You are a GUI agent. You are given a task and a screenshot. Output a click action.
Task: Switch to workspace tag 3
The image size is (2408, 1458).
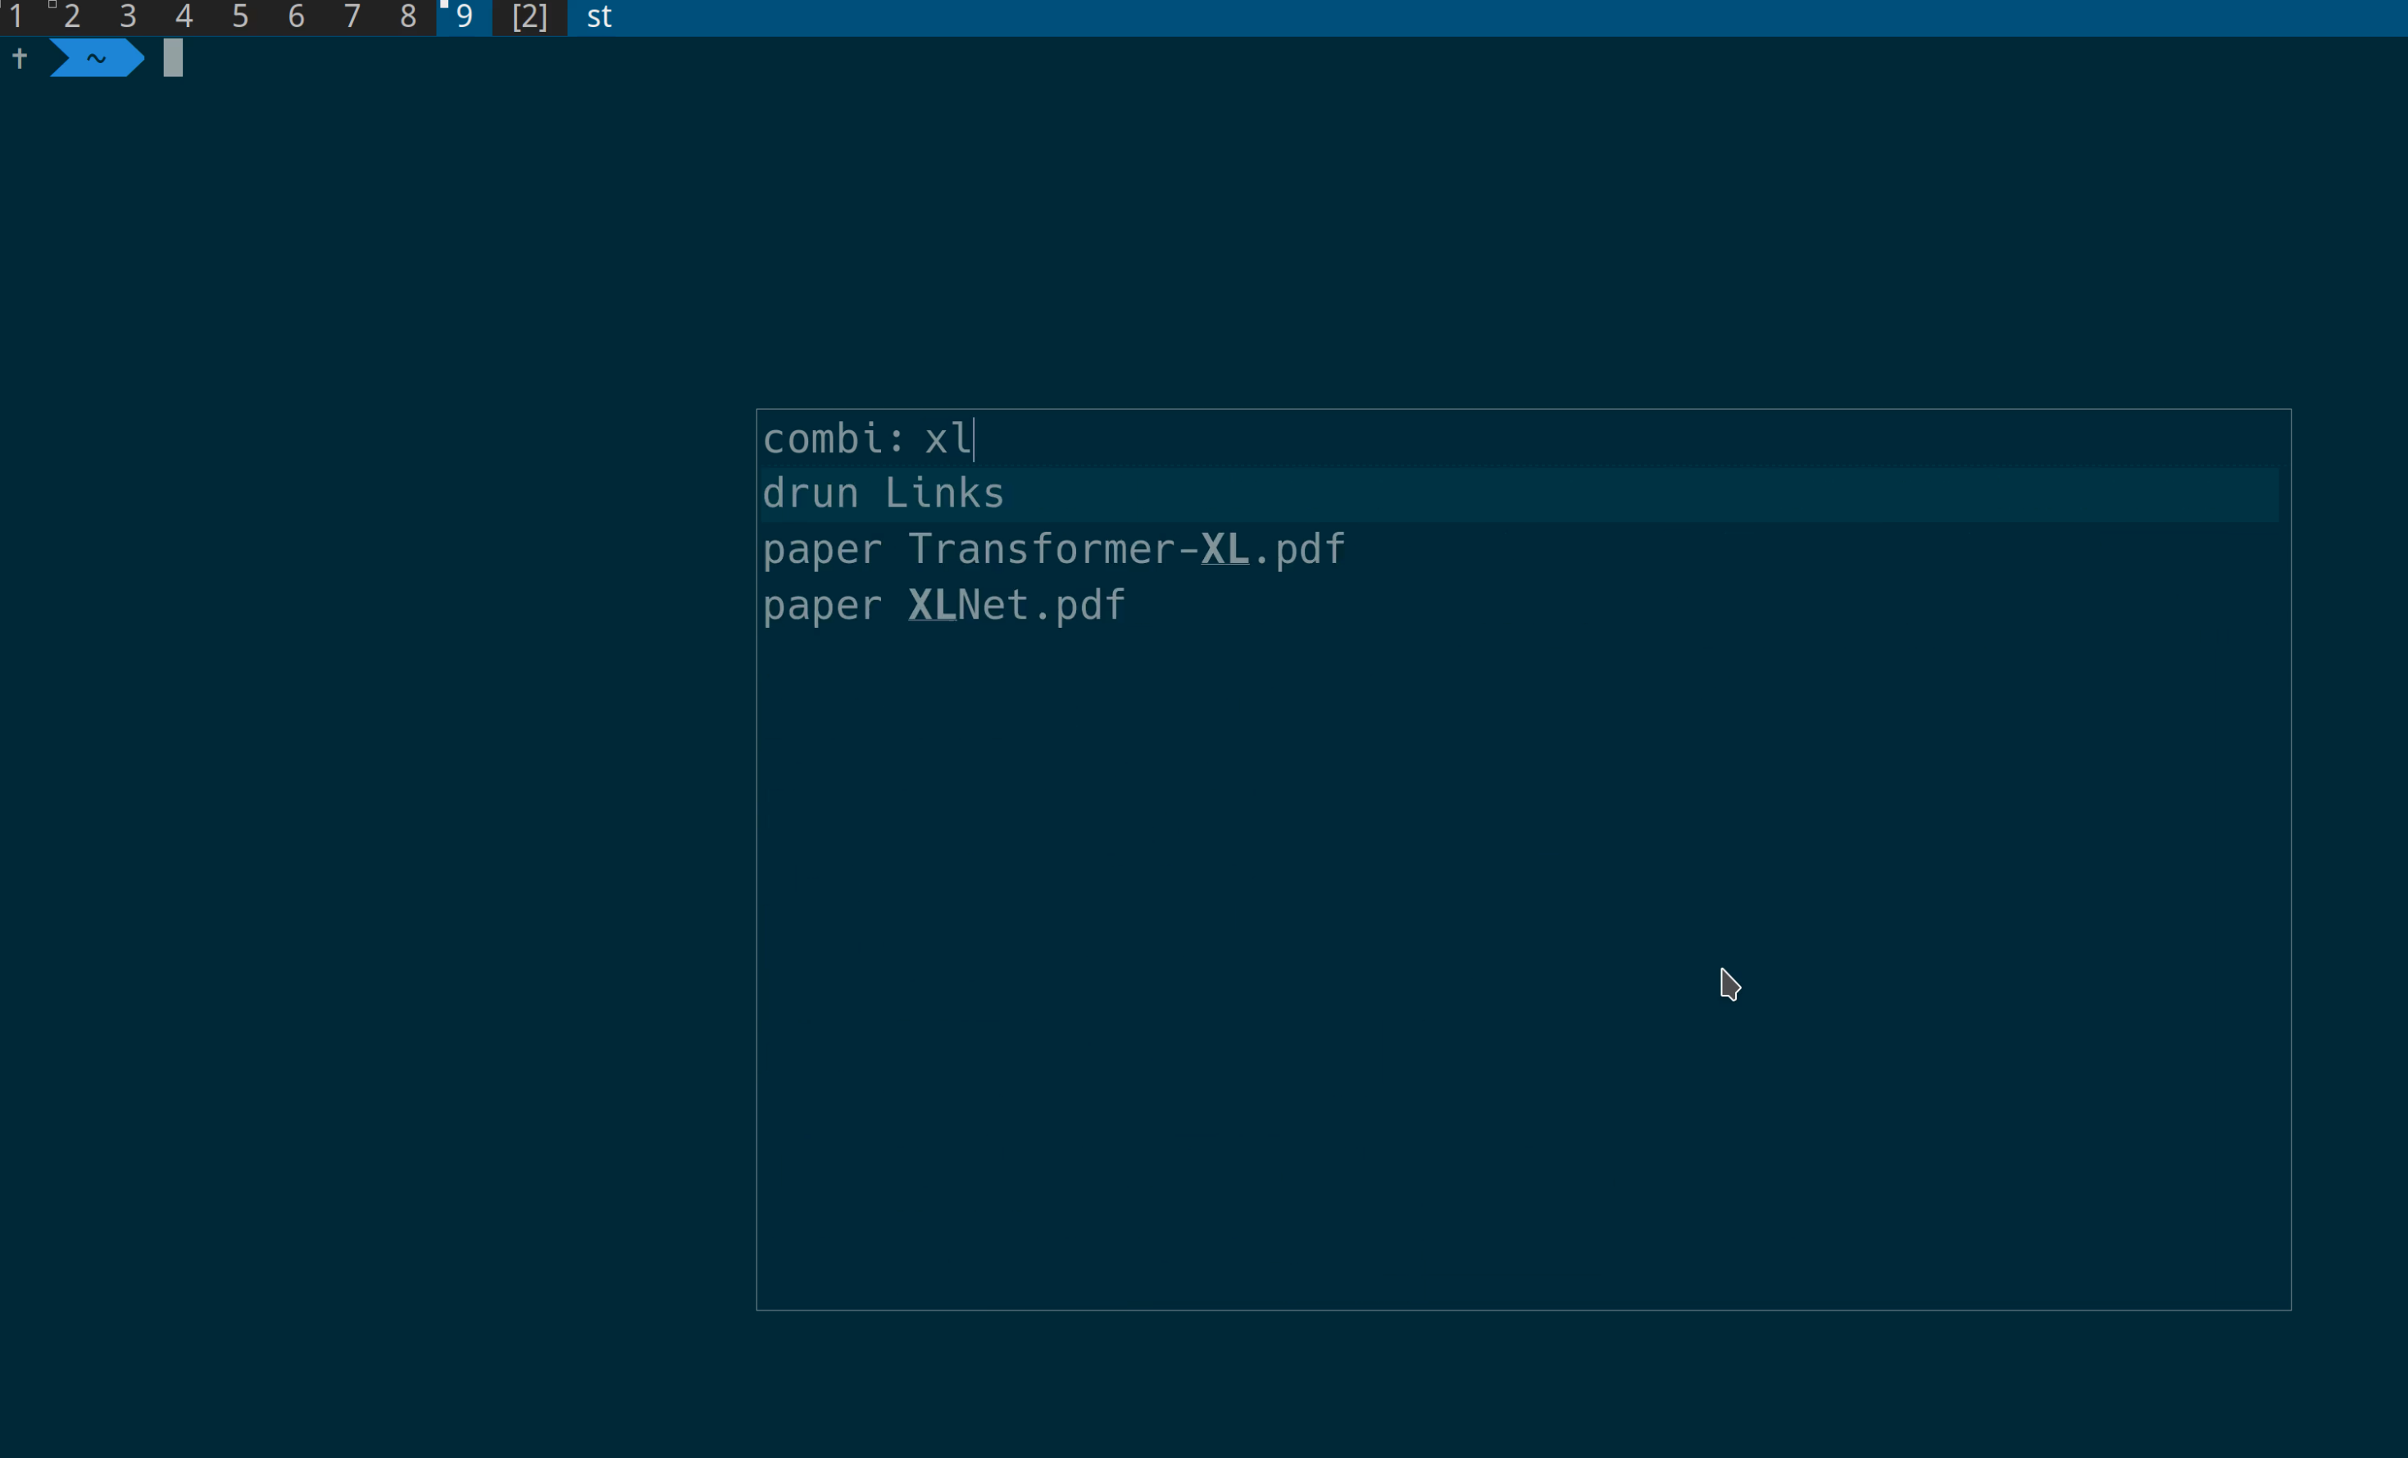pyautogui.click(x=128, y=16)
